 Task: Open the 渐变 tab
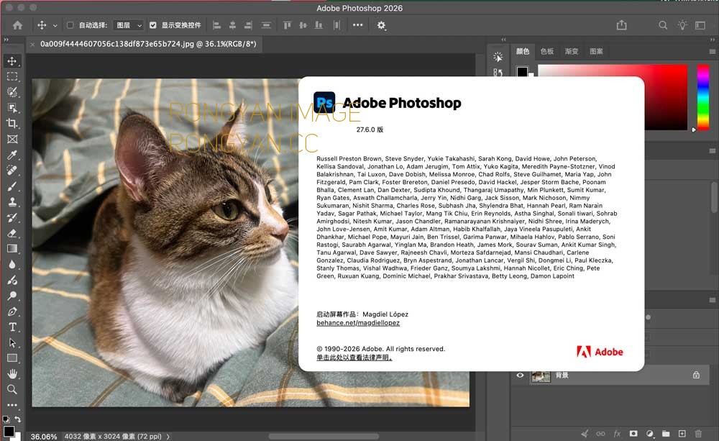(572, 51)
